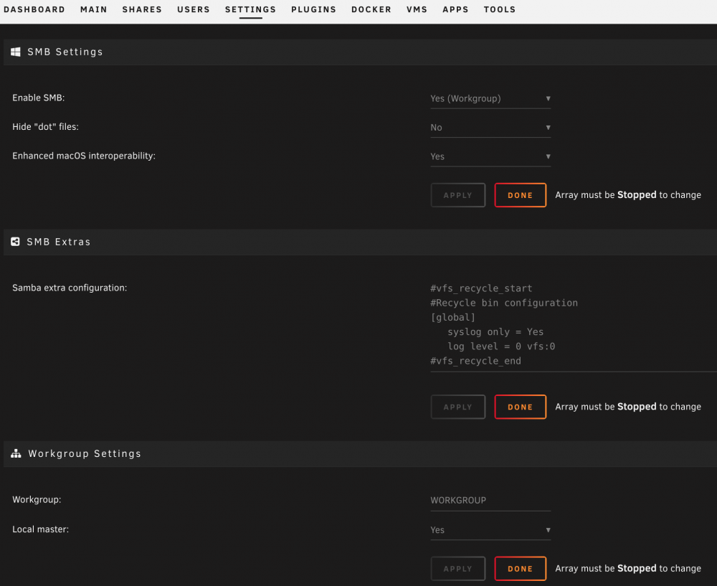This screenshot has width=717, height=586.
Task: Click the Workgroup name input field
Action: click(490, 501)
